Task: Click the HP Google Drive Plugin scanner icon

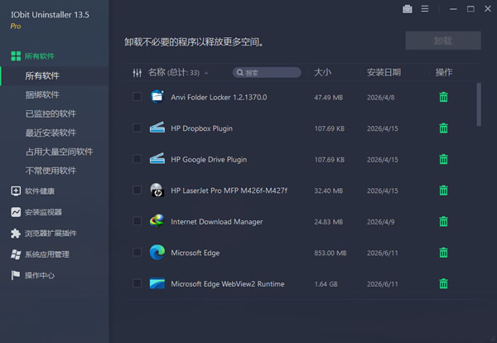Action: tap(157, 158)
